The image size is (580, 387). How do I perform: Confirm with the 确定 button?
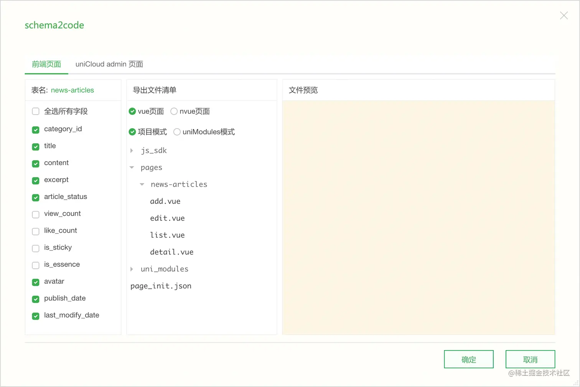(469, 359)
